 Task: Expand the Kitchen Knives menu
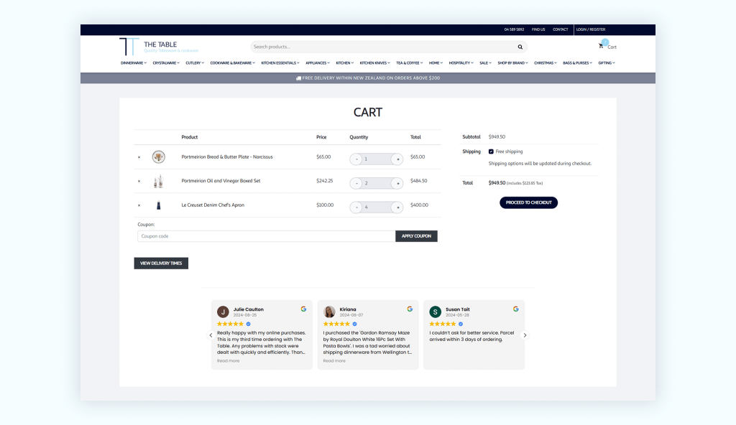click(x=375, y=63)
